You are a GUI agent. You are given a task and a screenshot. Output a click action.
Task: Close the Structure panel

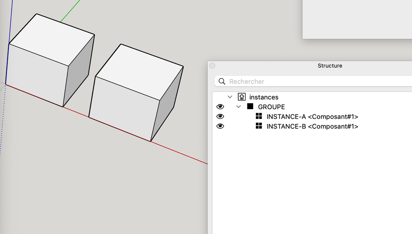click(212, 66)
